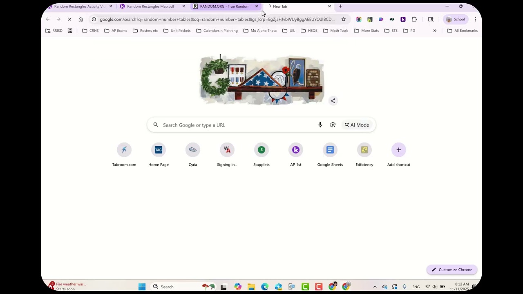
Task: Open the Efficiency shortcut
Action: [364, 155]
